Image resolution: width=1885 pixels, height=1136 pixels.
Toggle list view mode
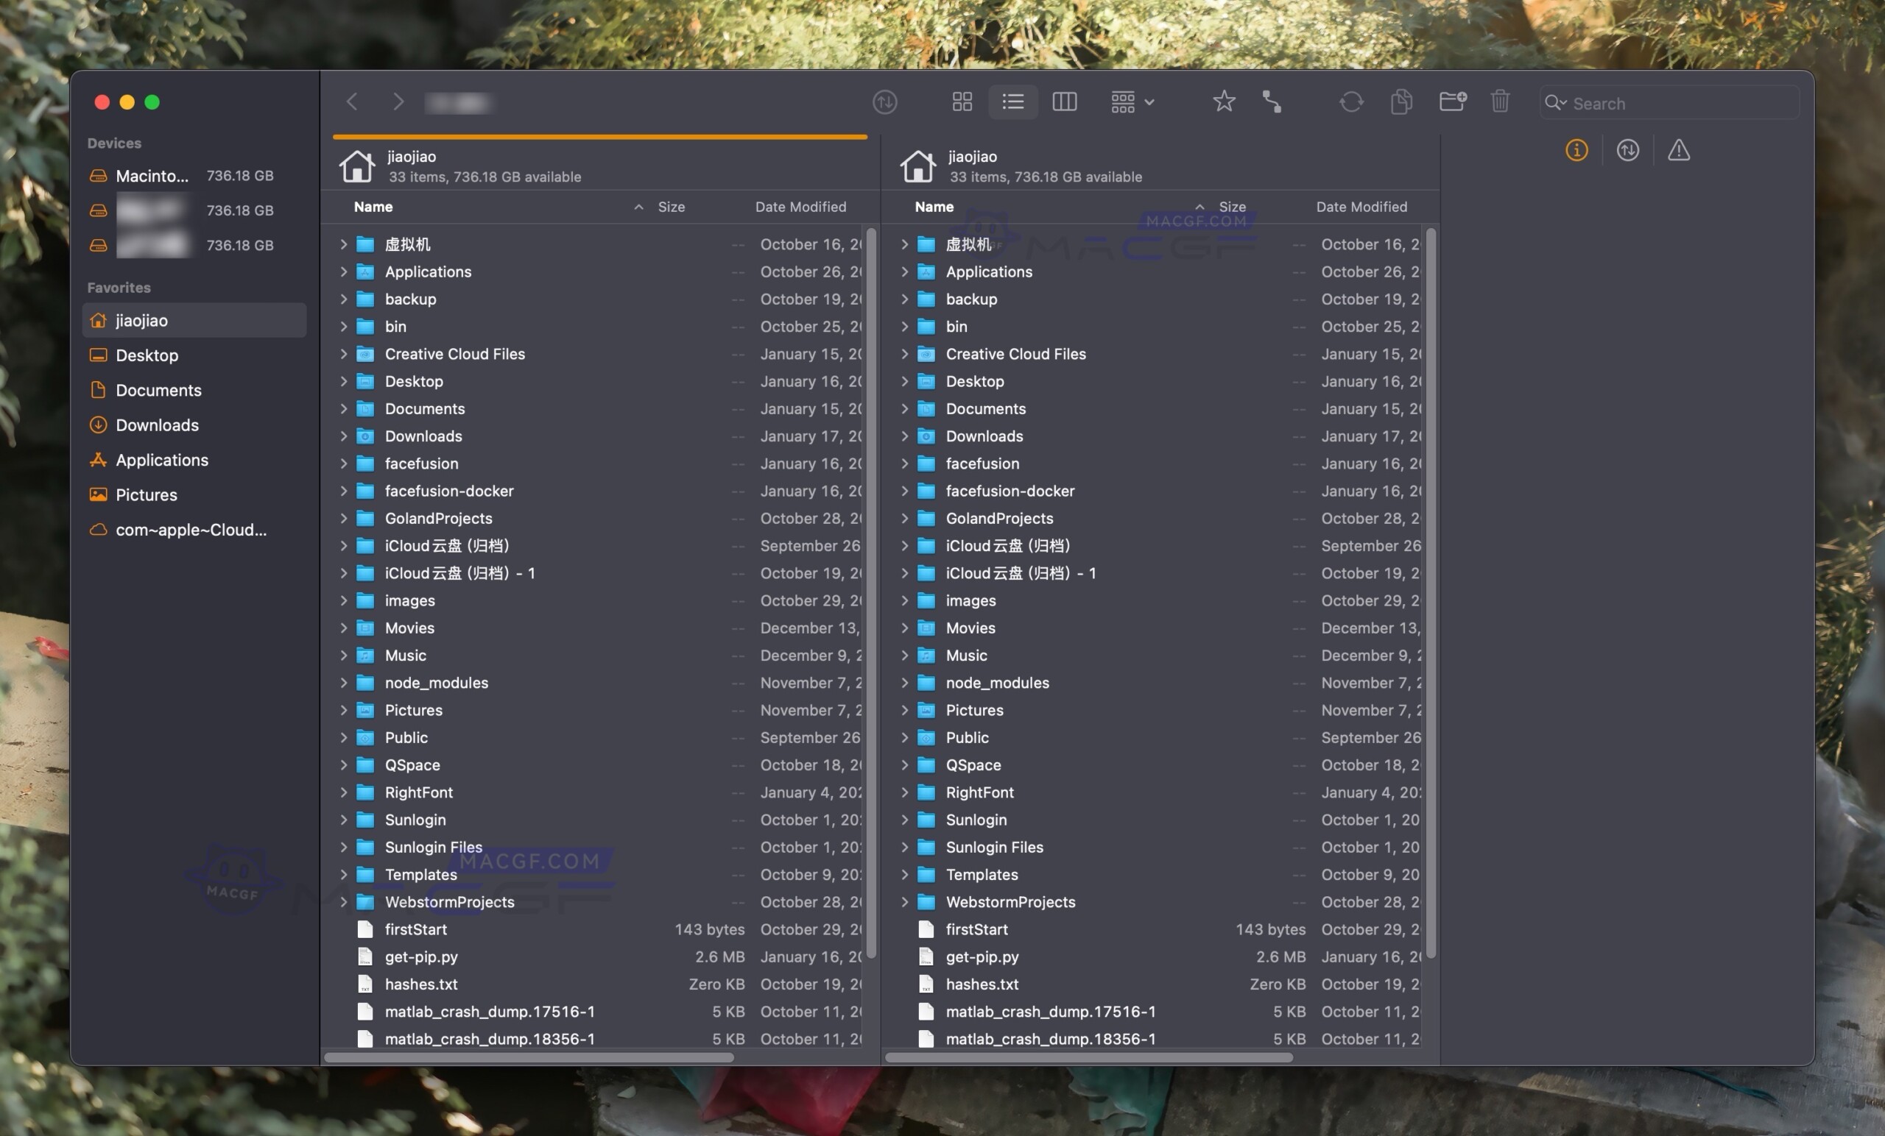click(1013, 102)
